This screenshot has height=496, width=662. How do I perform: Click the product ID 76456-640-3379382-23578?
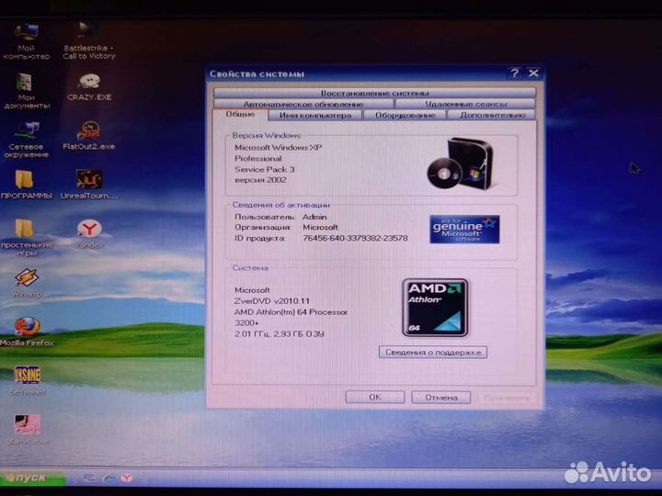click(x=356, y=238)
